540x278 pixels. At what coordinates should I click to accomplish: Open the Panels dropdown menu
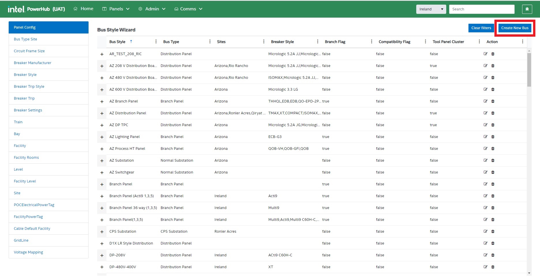pyautogui.click(x=116, y=9)
